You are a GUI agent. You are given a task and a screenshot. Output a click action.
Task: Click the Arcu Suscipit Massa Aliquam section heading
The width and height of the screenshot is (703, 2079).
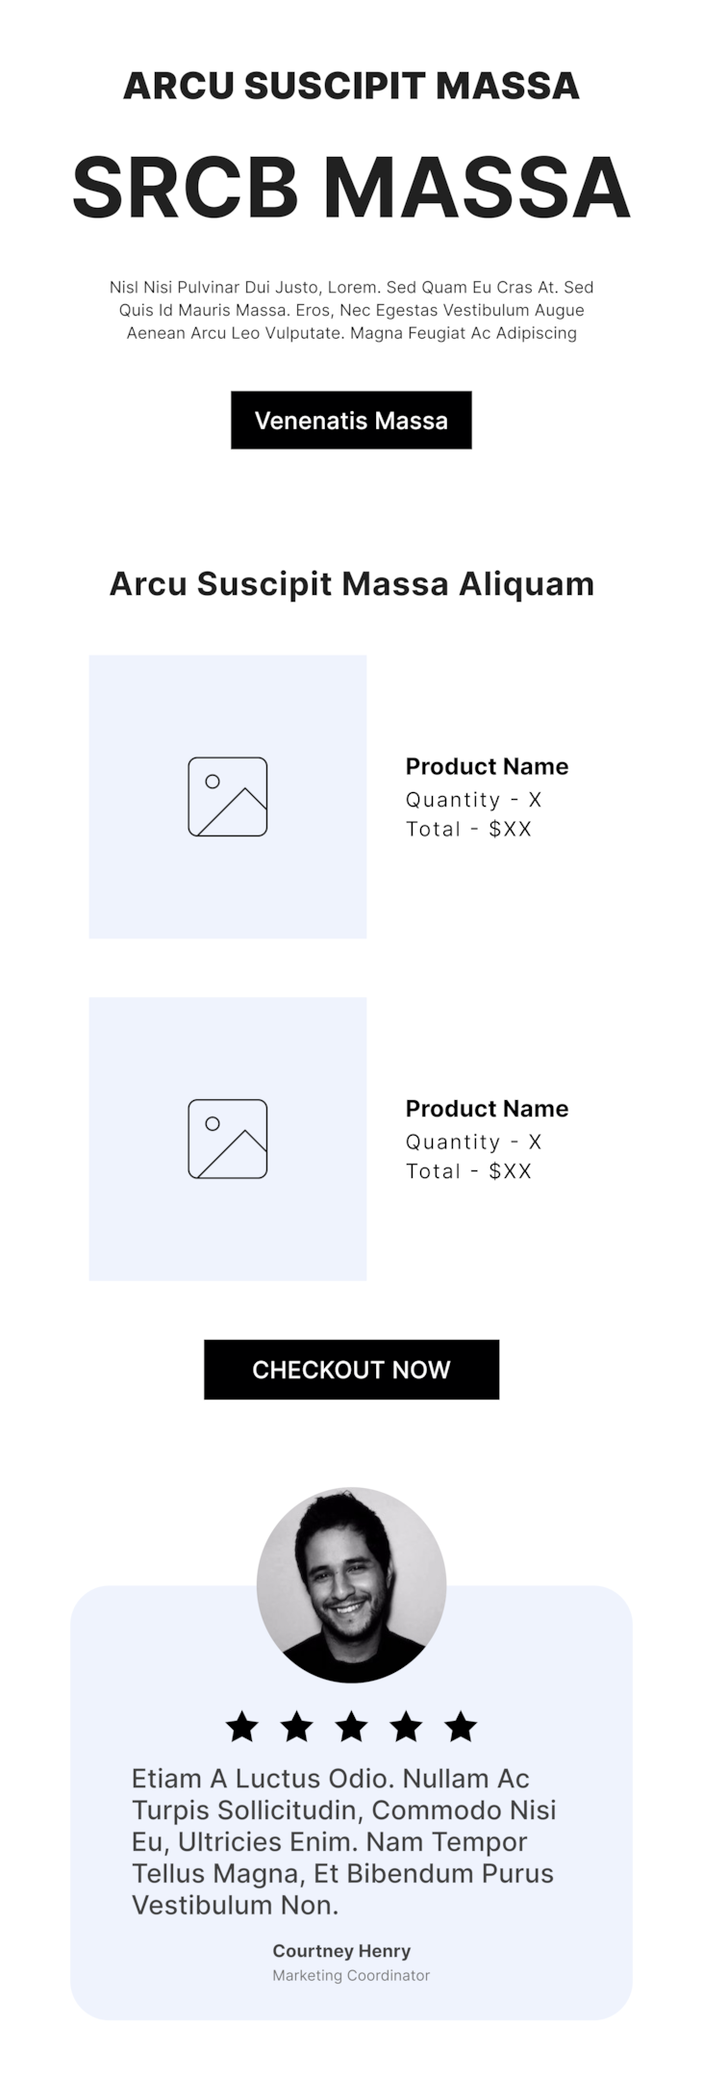pos(351,583)
